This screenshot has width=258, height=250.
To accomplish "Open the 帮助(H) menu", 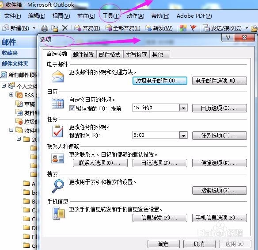I will pos(160,16).
